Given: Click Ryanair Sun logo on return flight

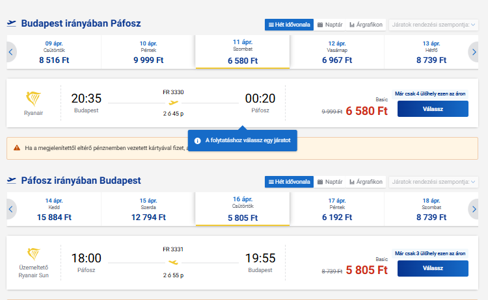Looking at the screenshot, I should pyautogui.click(x=33, y=255).
